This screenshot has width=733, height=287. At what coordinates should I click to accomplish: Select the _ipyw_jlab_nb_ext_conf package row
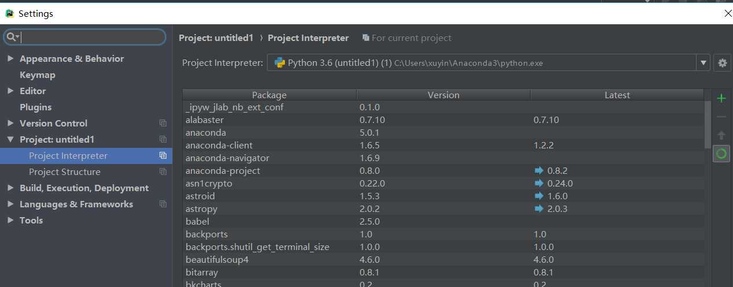click(443, 107)
